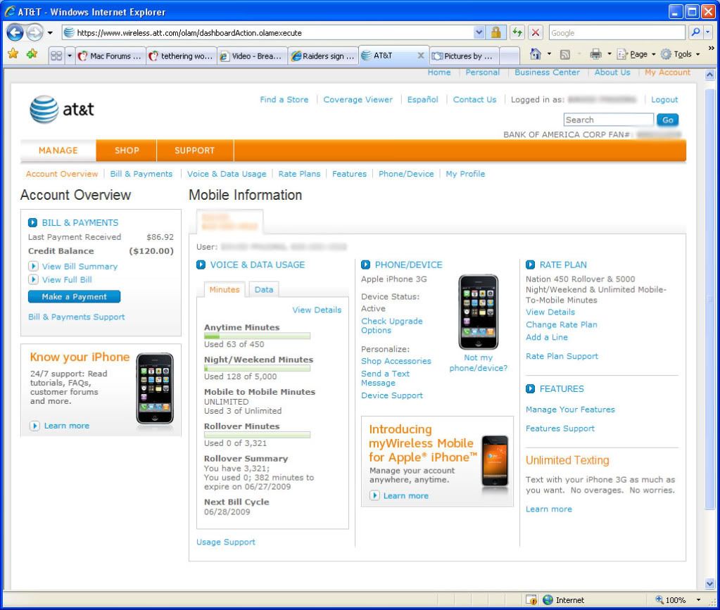The width and height of the screenshot is (720, 610).
Task: Expand the command bar overflow chevron
Action: [x=712, y=48]
